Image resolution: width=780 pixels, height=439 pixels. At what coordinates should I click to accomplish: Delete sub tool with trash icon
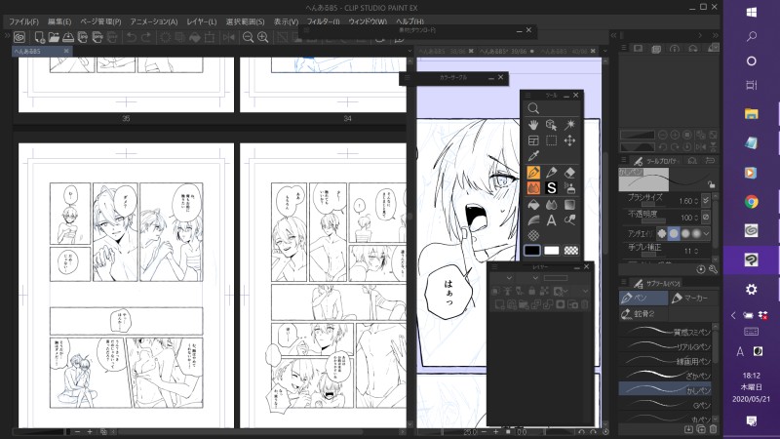[714, 428]
